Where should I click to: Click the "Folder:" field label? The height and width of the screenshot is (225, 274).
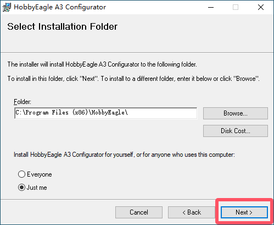pos(23,102)
